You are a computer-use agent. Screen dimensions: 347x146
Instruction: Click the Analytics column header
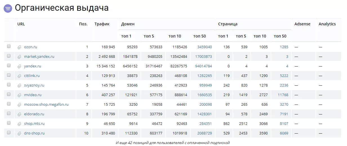(327, 24)
